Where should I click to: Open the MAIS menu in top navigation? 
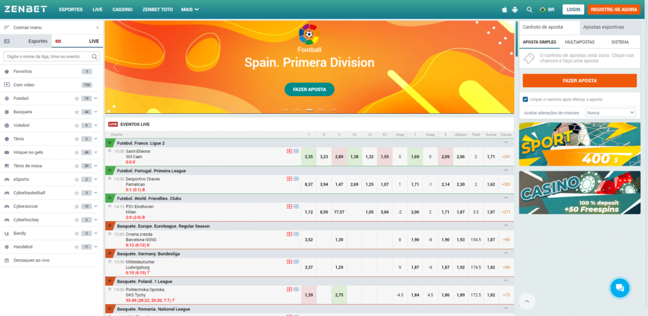pos(189,9)
